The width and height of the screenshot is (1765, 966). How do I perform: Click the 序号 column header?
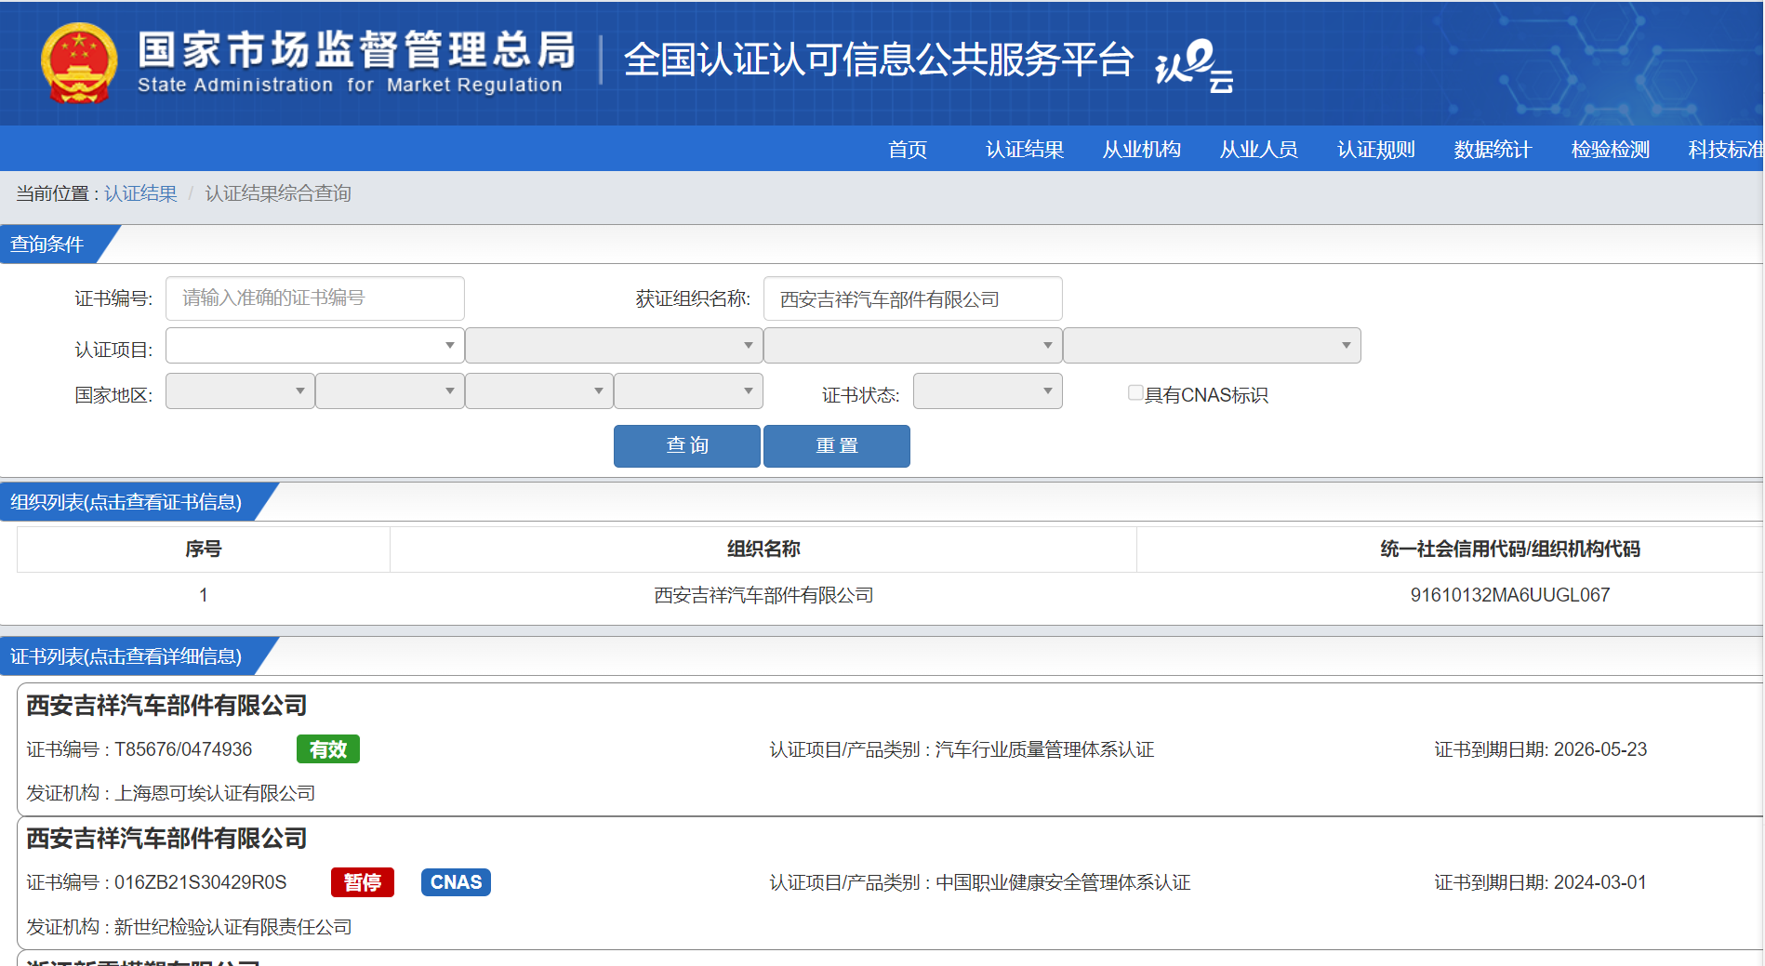point(204,549)
